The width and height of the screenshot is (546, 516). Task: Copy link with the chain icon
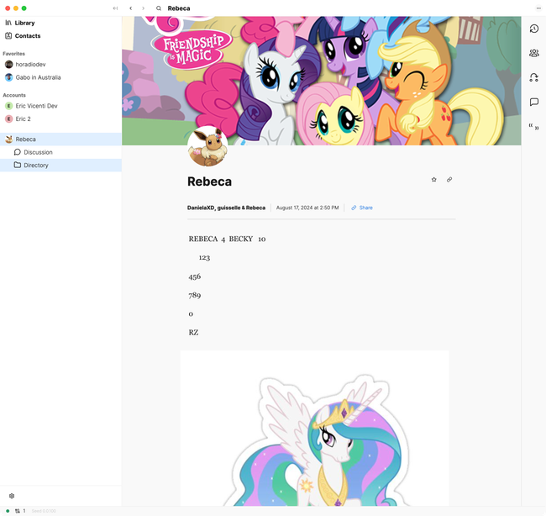point(449,179)
